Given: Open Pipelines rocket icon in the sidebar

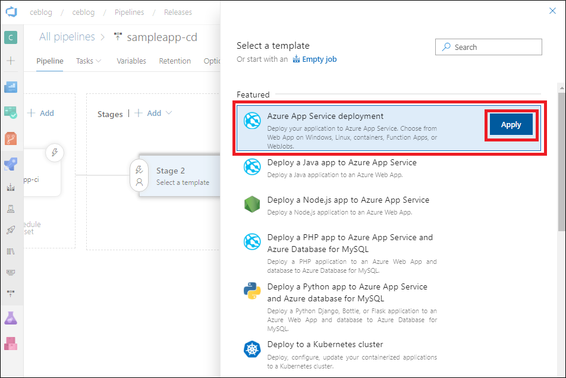Looking at the screenshot, I should pyautogui.click(x=11, y=164).
